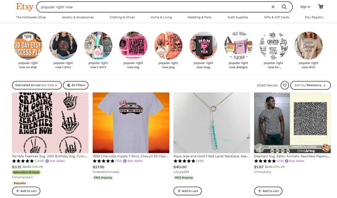Add Aqua Jade Lariat Necklace to cart
Screen dimensions: 337x198
tap(187, 191)
